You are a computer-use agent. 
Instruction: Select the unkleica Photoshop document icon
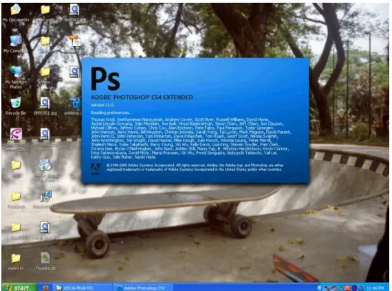tap(74, 106)
